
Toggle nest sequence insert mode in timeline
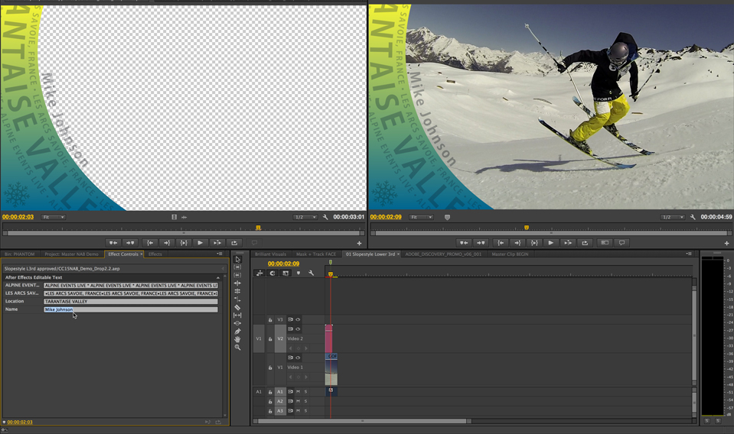259,273
